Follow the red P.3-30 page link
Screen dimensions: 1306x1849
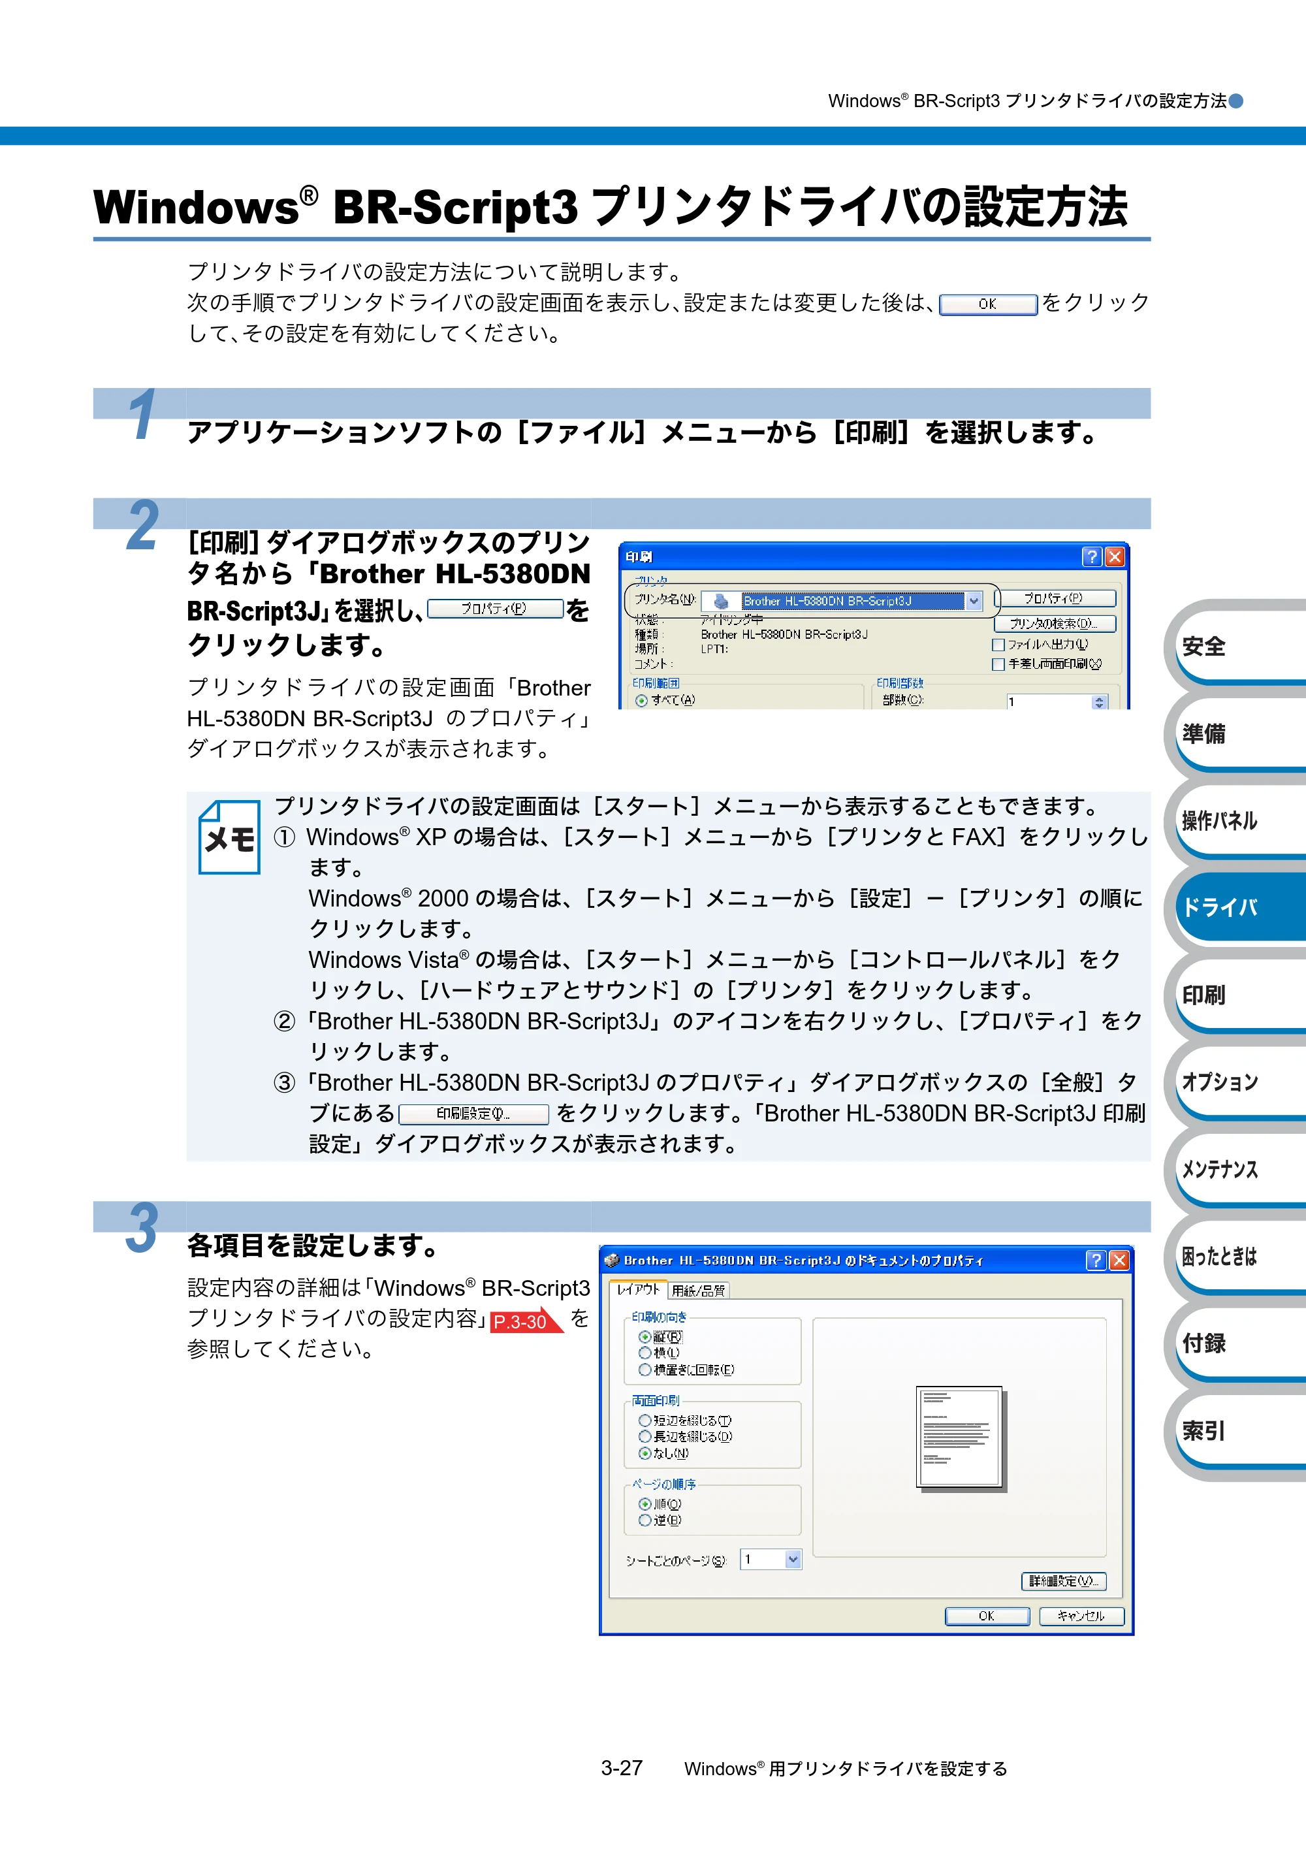(x=526, y=1321)
